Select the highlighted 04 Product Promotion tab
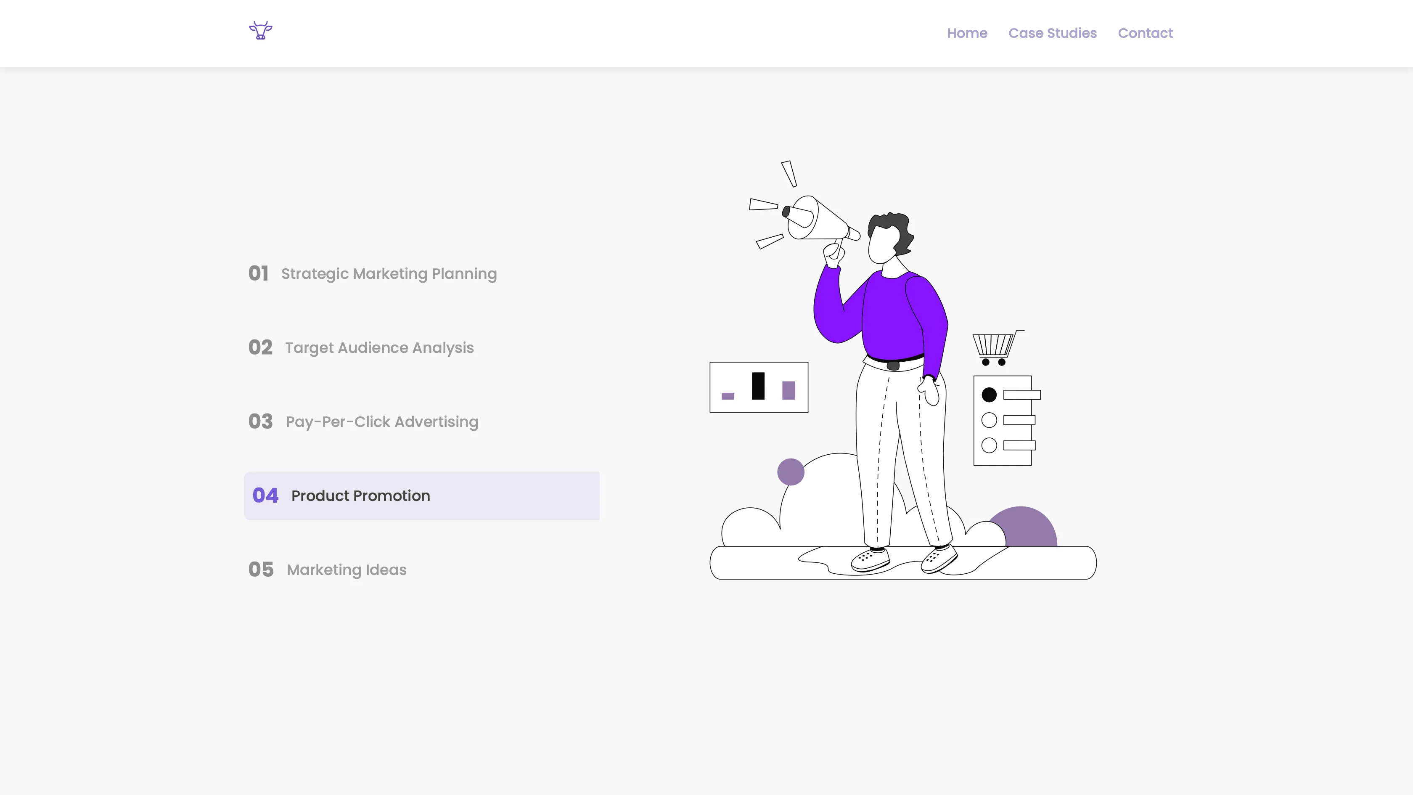This screenshot has width=1413, height=795. point(422,496)
